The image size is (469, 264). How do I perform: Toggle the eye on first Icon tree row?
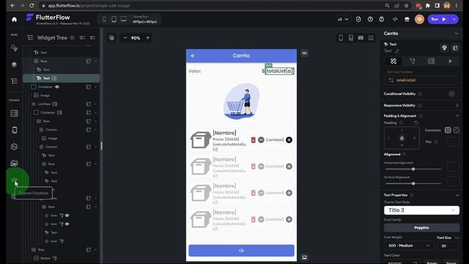click(x=67, y=215)
